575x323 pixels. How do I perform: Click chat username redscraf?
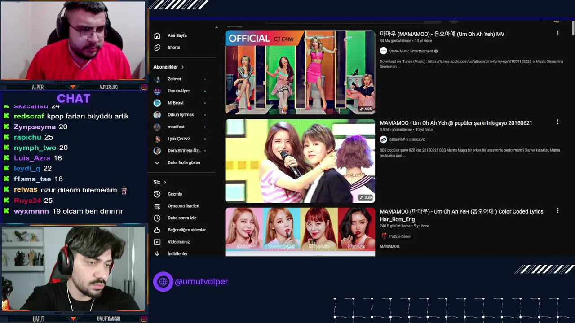point(29,116)
